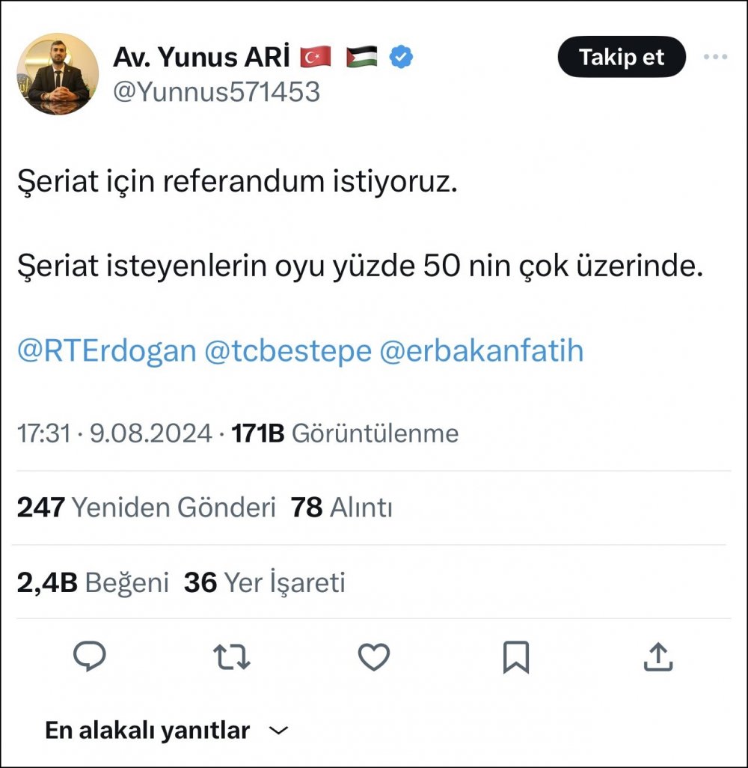Image resolution: width=748 pixels, height=768 pixels.
Task: Click the reply speech bubble icon
Action: (90, 657)
